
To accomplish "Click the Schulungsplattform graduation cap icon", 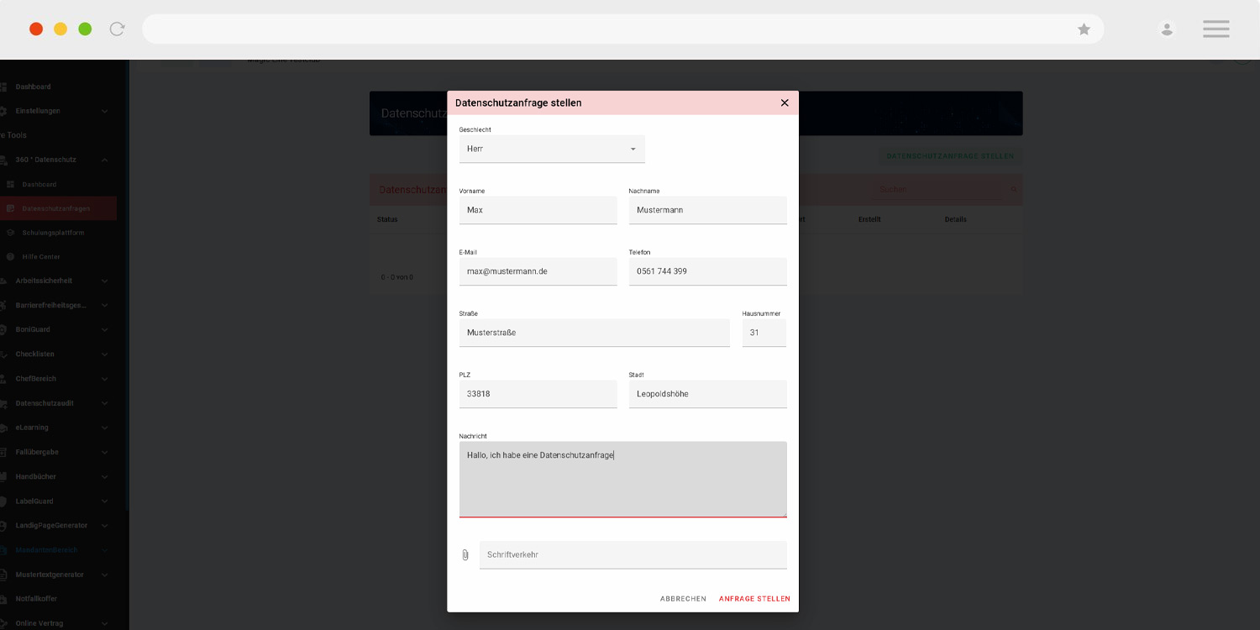I will [11, 233].
